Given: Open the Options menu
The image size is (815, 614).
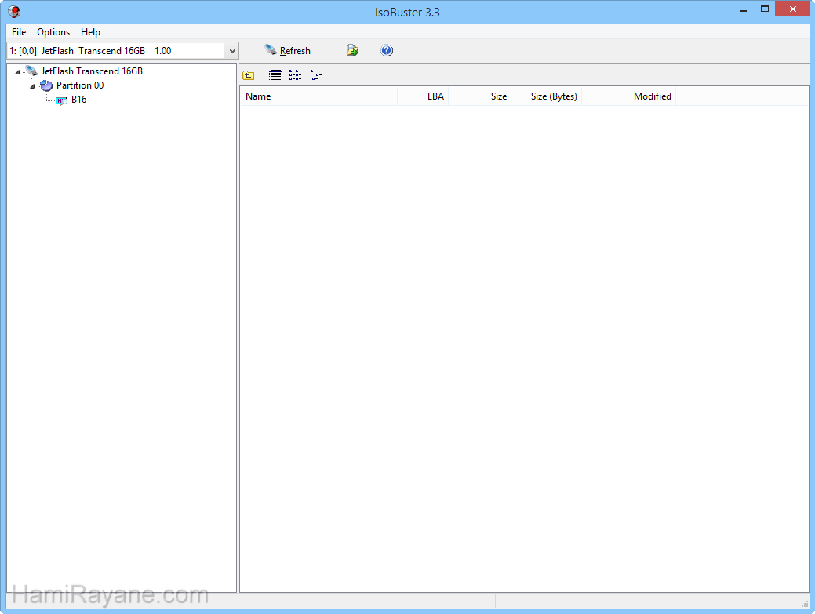Looking at the screenshot, I should coord(53,31).
